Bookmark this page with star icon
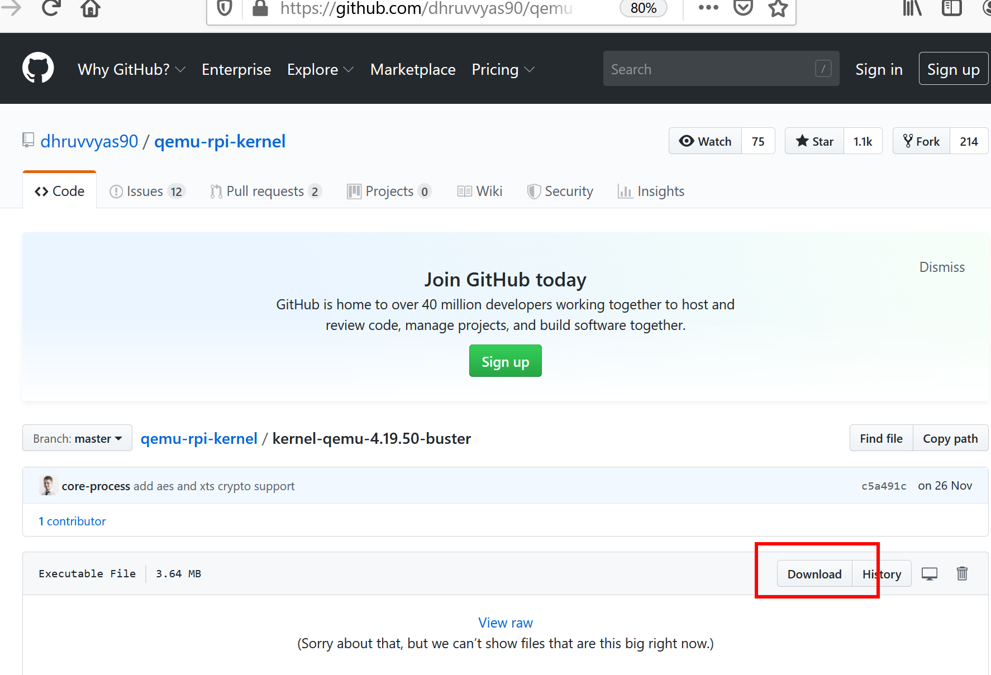The height and width of the screenshot is (675, 991). tap(778, 8)
